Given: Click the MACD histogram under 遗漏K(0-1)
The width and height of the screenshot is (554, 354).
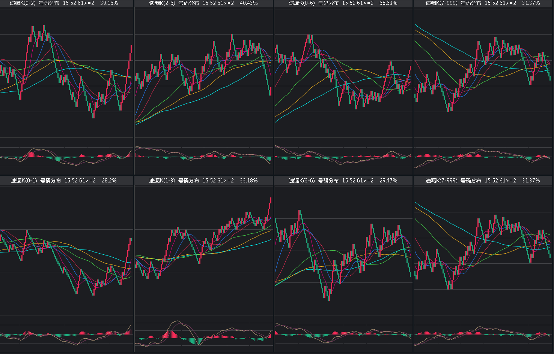Looking at the screenshot, I should pos(67,334).
